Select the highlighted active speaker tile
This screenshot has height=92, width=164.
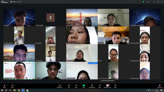click(19, 71)
